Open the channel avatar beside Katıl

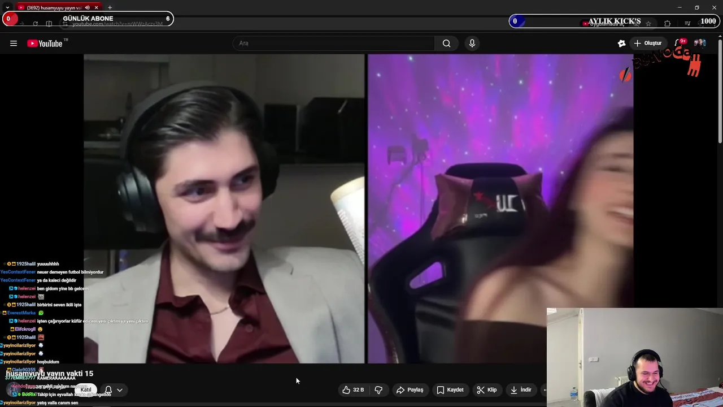14,390
